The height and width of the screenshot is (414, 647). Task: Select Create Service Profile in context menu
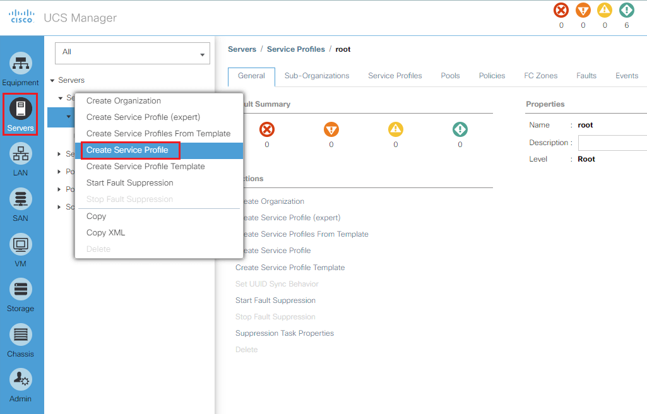(159, 150)
